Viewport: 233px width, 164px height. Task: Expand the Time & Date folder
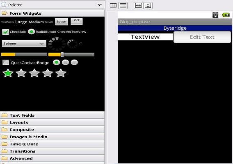(52, 144)
